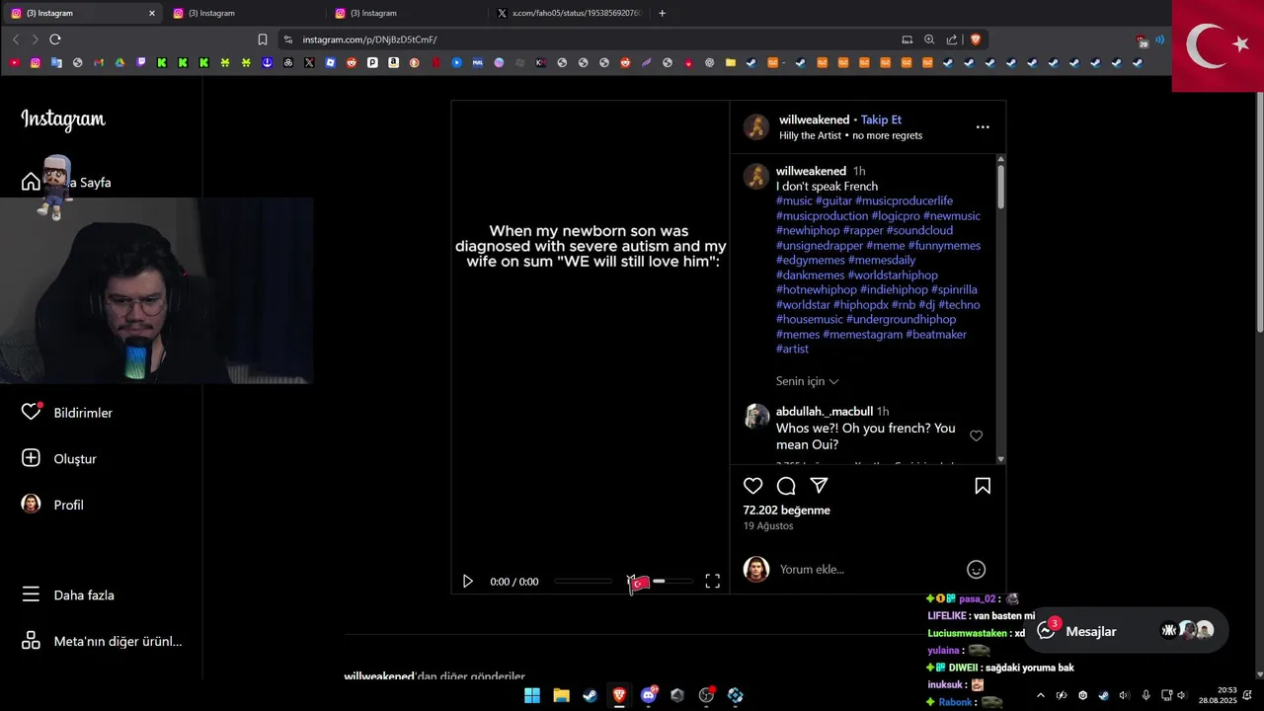This screenshot has width=1264, height=711.
Task: Click the #logicpro hashtag
Action: coord(896,215)
